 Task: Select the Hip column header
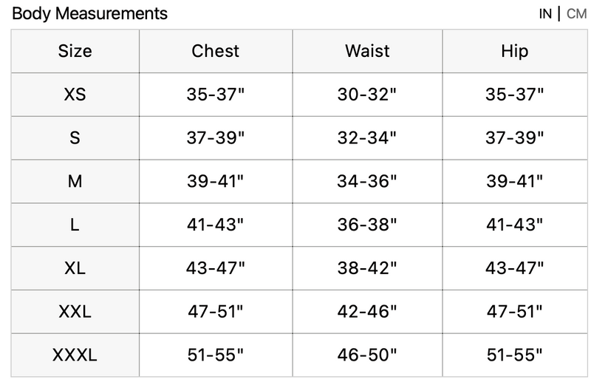(514, 51)
